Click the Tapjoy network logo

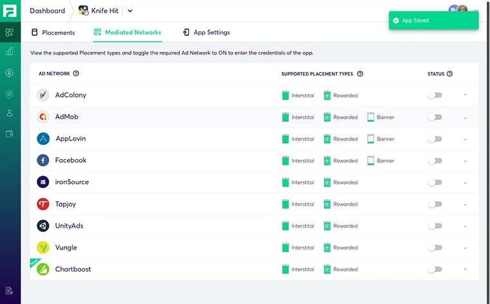43,204
